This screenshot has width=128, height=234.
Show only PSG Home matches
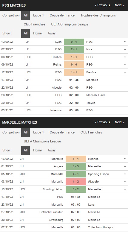[37, 33]
